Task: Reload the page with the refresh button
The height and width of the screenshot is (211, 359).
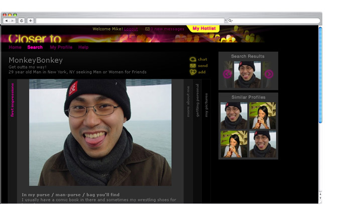Action: point(22,21)
